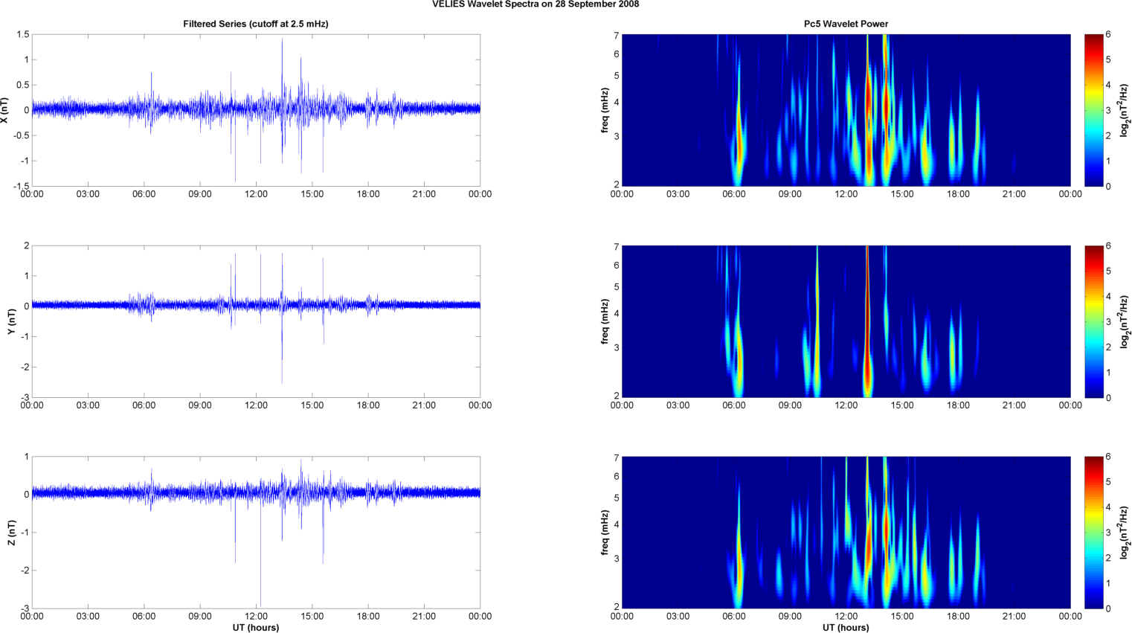The width and height of the screenshot is (1132, 633).
Task: Click the '15:00' tick under the bottom spectrogram
Action: coord(902,616)
